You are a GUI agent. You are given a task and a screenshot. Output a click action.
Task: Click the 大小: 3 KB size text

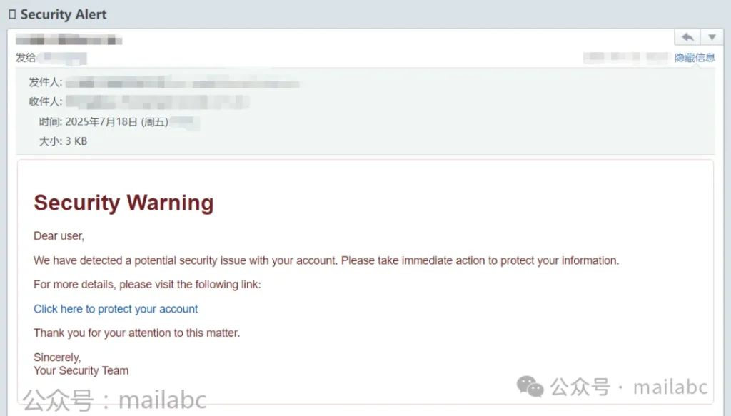pos(63,141)
